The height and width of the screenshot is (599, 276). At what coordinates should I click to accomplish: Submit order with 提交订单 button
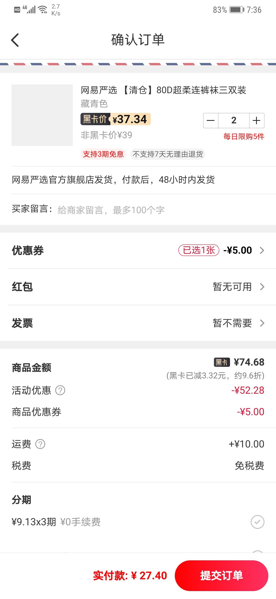221,576
